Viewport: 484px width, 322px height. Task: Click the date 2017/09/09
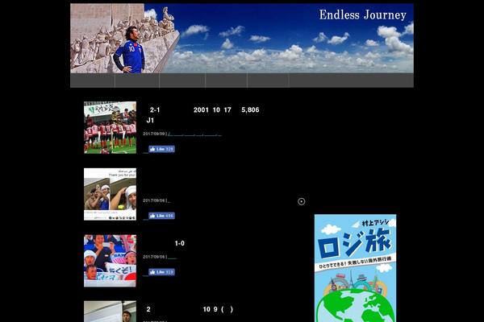point(154,134)
